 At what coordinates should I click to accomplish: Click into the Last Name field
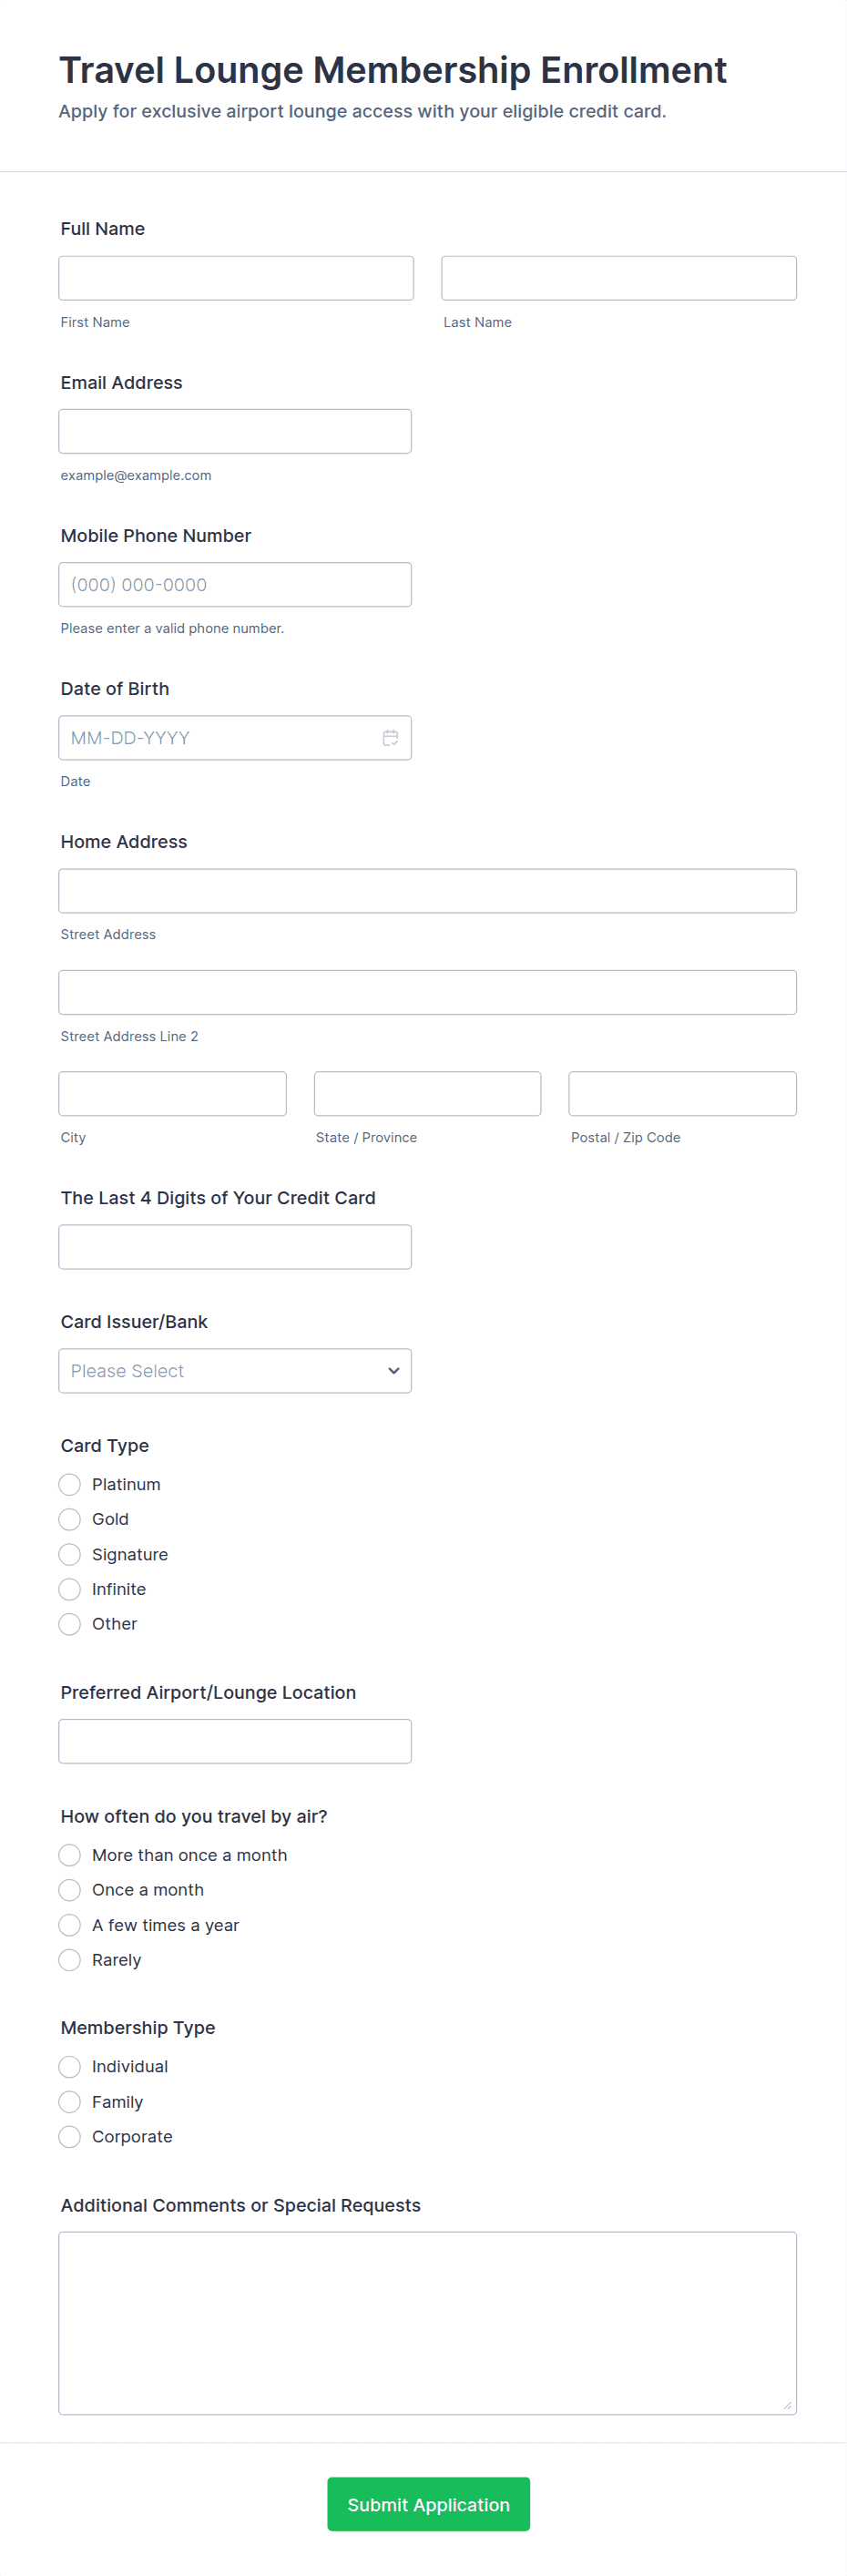point(619,278)
